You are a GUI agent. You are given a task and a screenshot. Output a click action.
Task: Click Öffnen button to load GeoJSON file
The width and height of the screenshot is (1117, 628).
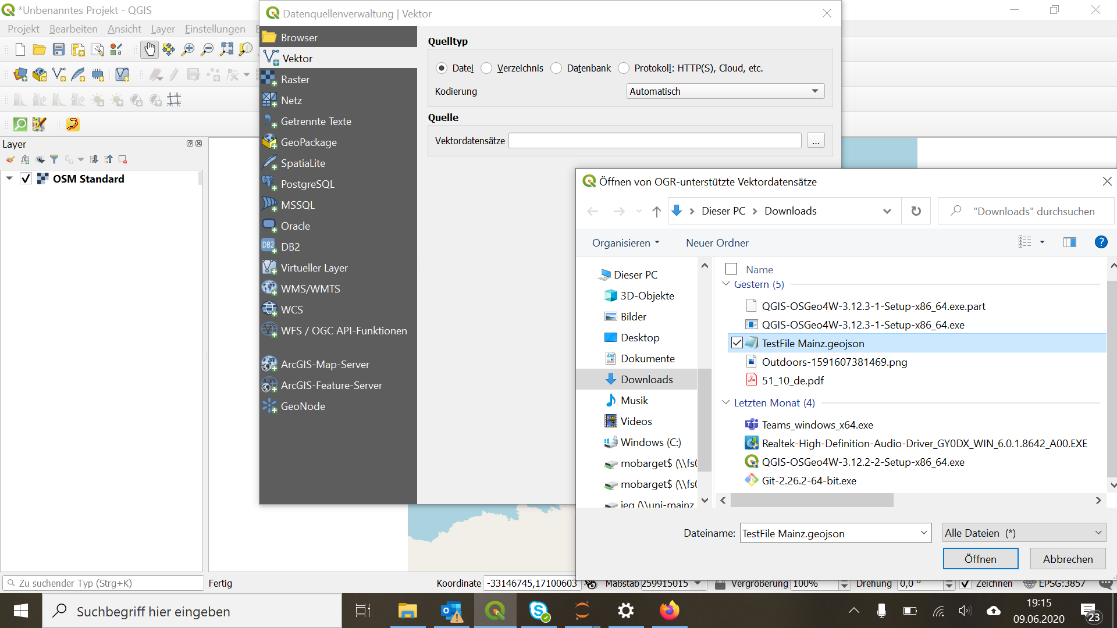coord(980,559)
